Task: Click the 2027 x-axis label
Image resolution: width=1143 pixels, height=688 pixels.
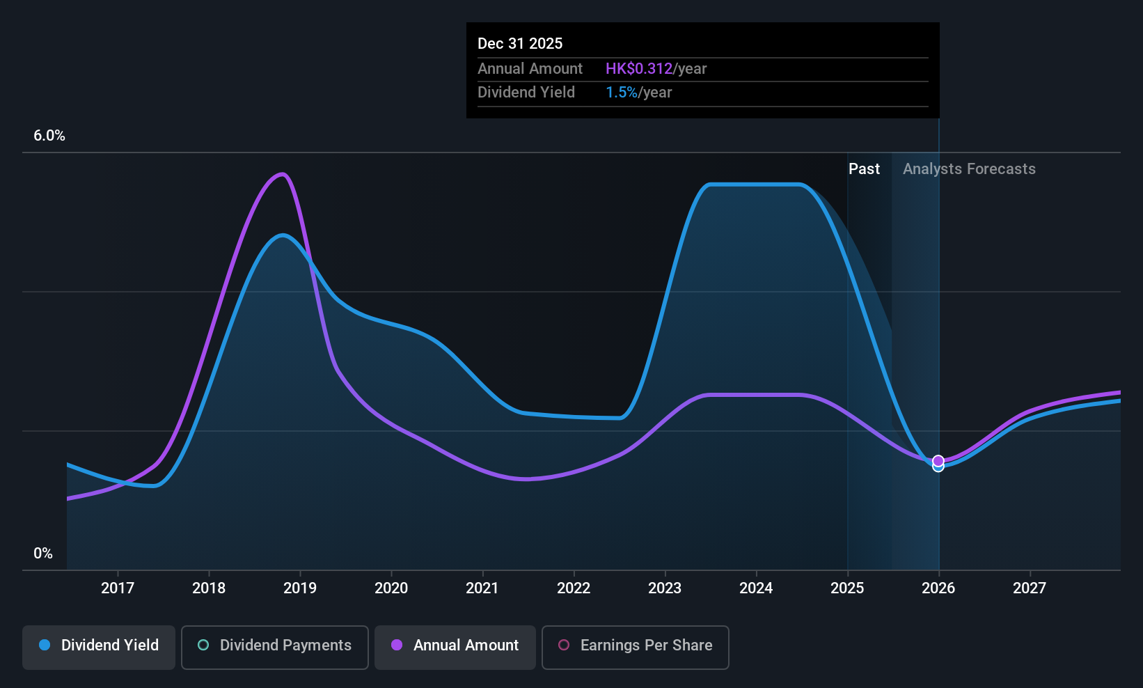Action: point(1030,588)
